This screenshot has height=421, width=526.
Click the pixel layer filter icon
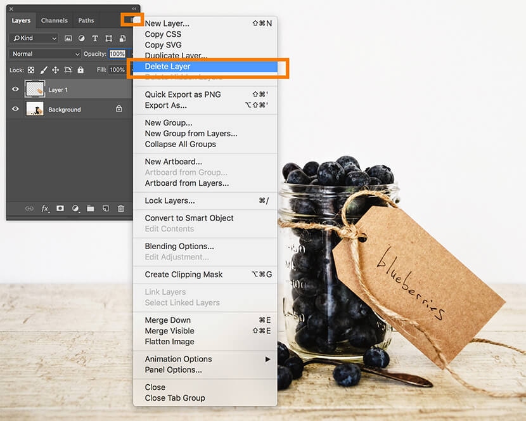[x=68, y=39]
